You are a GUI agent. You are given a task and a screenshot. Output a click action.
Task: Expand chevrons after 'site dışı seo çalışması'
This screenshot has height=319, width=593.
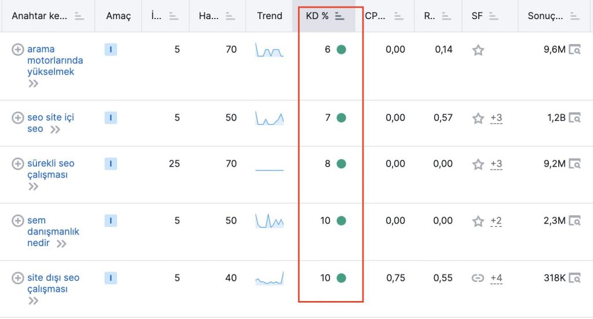tap(33, 301)
